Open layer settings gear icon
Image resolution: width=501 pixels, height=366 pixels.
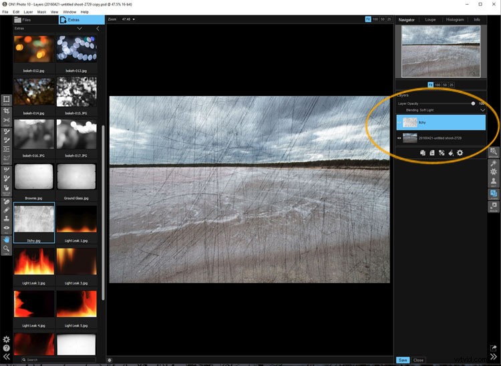point(460,153)
